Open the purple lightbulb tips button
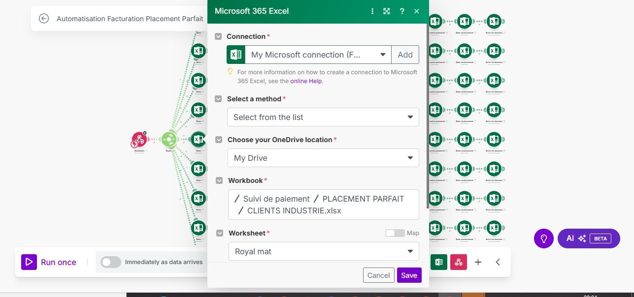Screen dimensions: 634x297 [544, 238]
